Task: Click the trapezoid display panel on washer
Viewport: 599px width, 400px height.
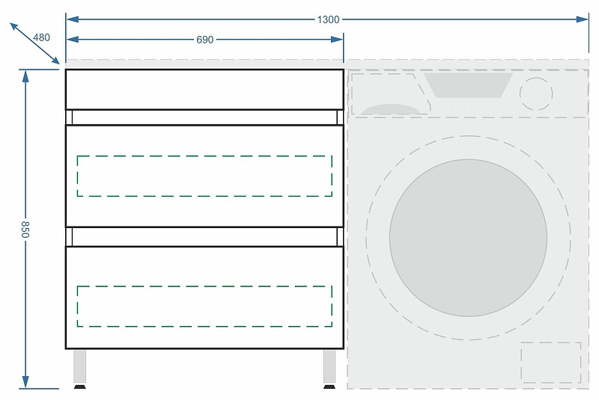Action: click(468, 84)
